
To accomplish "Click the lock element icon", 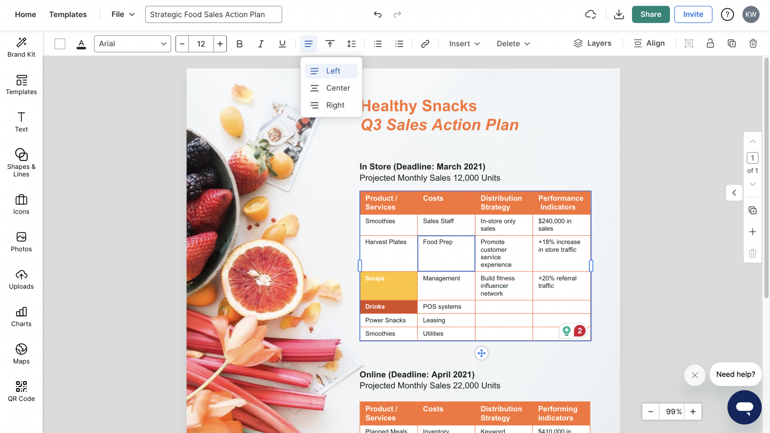I will tap(710, 44).
